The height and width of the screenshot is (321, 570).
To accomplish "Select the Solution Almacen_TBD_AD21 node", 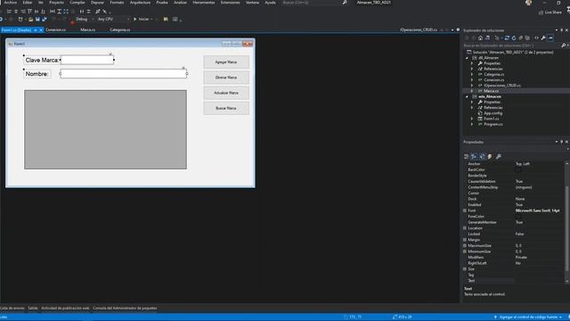I will [x=513, y=52].
